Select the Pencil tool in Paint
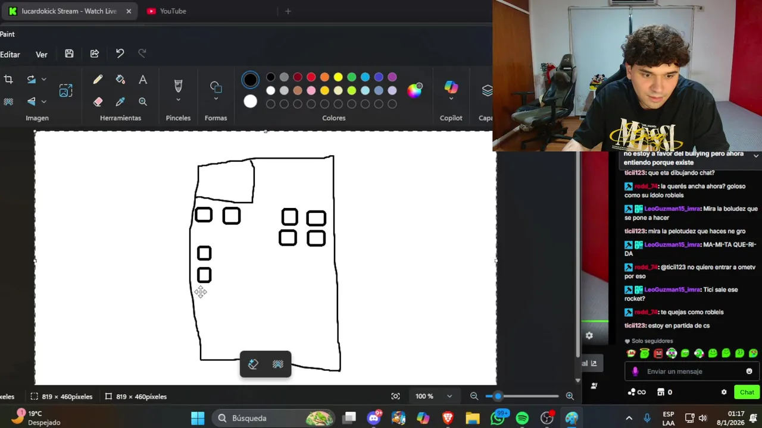 98,80
